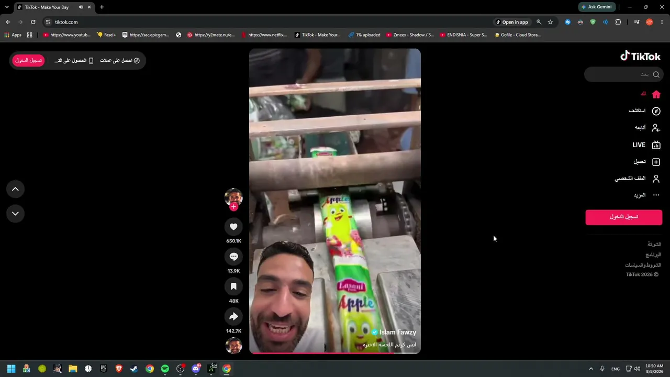Open the zoom control in the address bar

[x=539, y=22]
